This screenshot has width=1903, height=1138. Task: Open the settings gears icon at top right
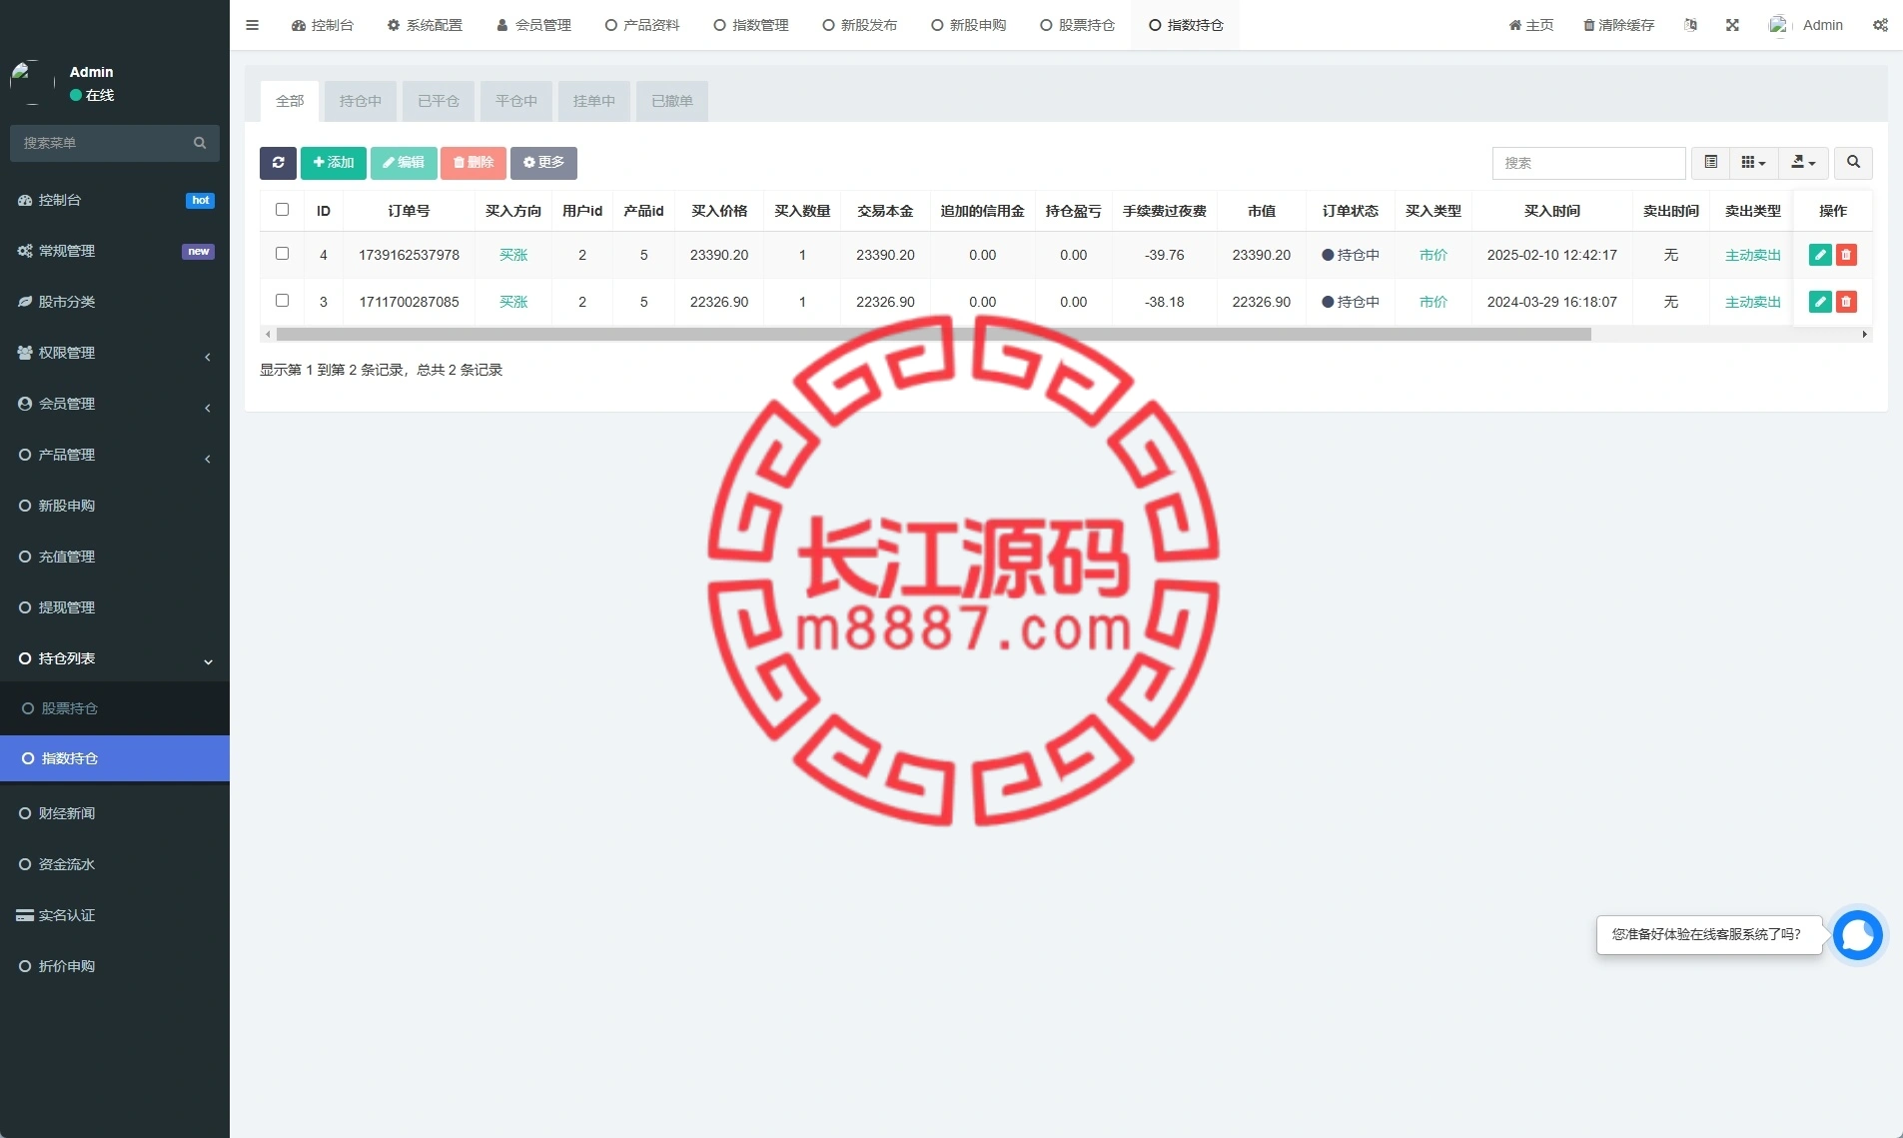1880,25
